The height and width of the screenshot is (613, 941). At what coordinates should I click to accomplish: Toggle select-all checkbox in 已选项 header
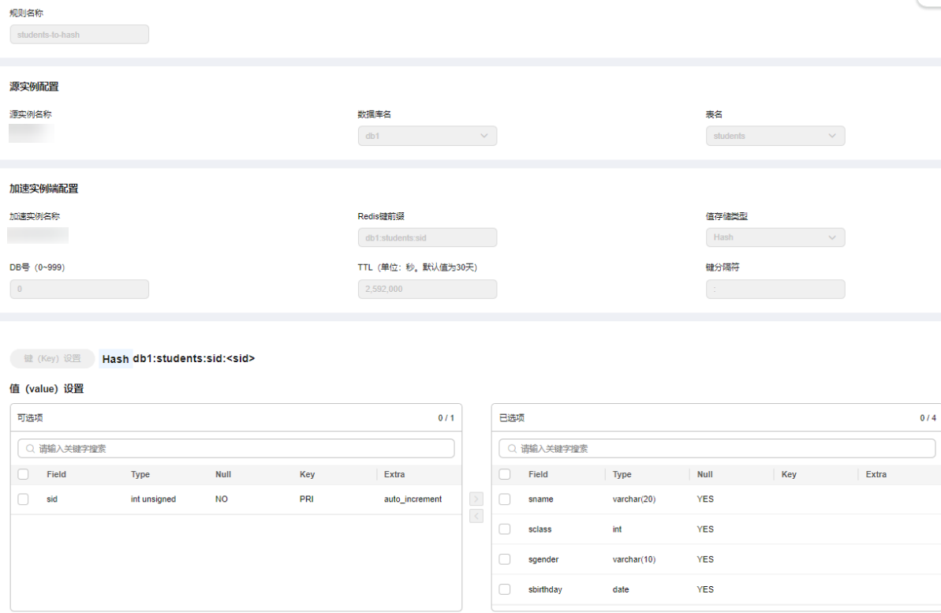[x=505, y=475]
